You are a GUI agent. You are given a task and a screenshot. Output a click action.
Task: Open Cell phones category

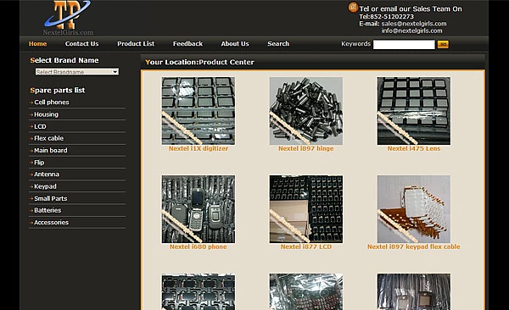[x=52, y=102]
